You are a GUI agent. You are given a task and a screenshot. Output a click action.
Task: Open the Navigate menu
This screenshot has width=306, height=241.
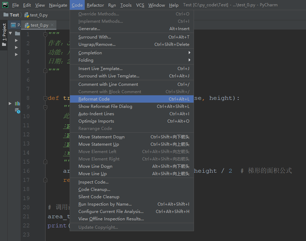pyautogui.click(x=58, y=5)
